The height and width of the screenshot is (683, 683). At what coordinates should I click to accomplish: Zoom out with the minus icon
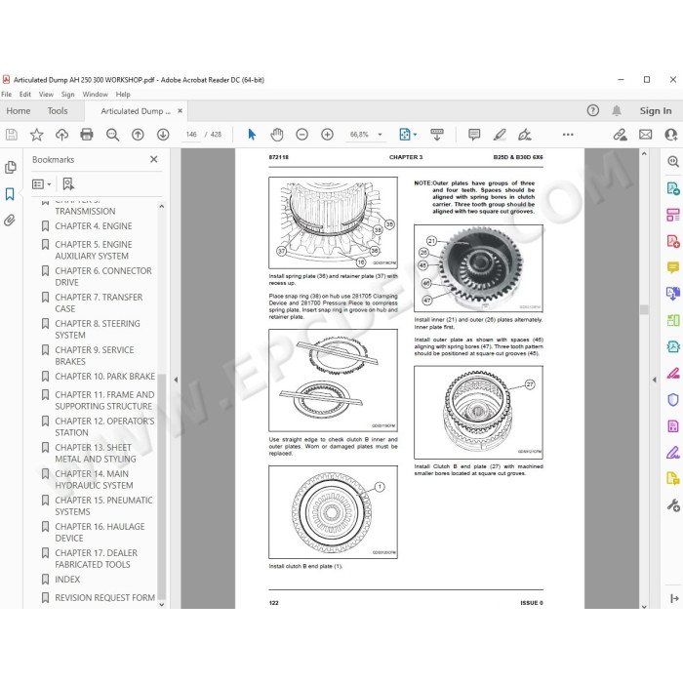click(301, 135)
